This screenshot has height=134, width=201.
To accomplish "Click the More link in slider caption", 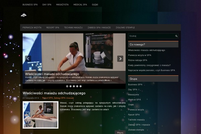I will pyautogui.click(x=108, y=80).
